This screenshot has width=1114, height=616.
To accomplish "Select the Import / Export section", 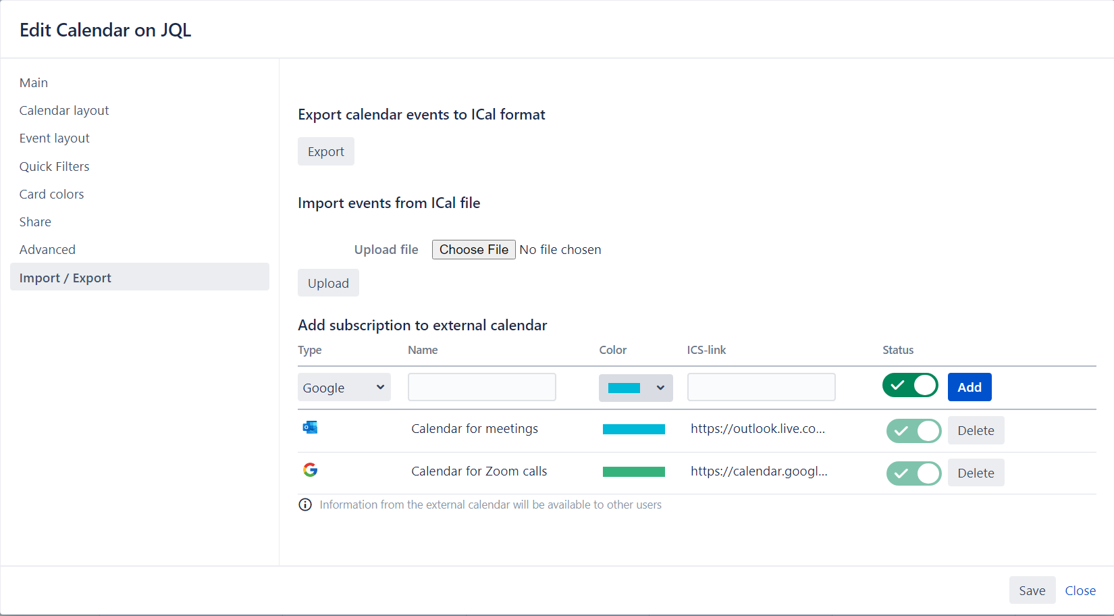I will [65, 278].
